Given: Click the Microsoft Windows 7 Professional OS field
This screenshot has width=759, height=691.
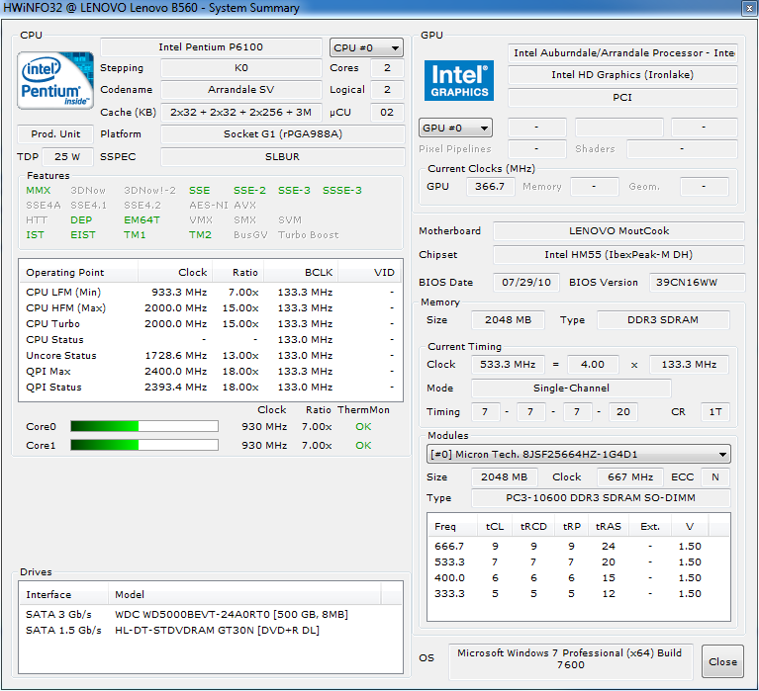Looking at the screenshot, I should click(570, 661).
